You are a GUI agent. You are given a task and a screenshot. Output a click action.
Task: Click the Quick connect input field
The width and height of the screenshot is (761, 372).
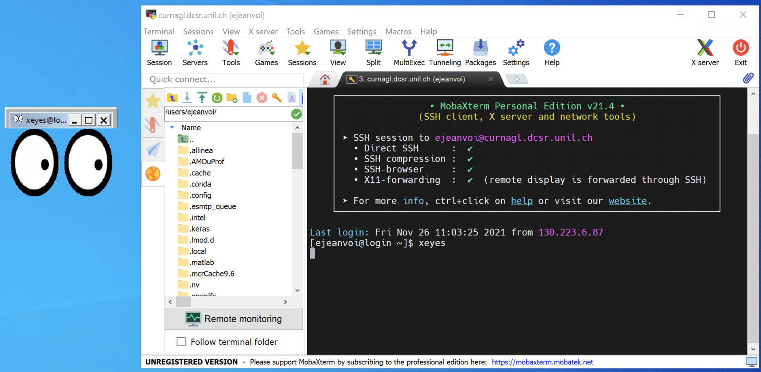(223, 79)
